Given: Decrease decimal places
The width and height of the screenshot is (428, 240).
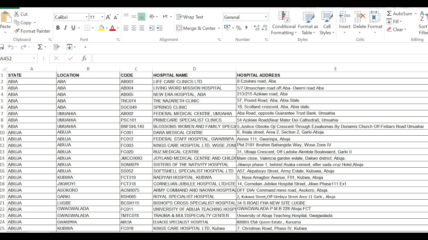Looking at the screenshot, I should click(264, 28).
